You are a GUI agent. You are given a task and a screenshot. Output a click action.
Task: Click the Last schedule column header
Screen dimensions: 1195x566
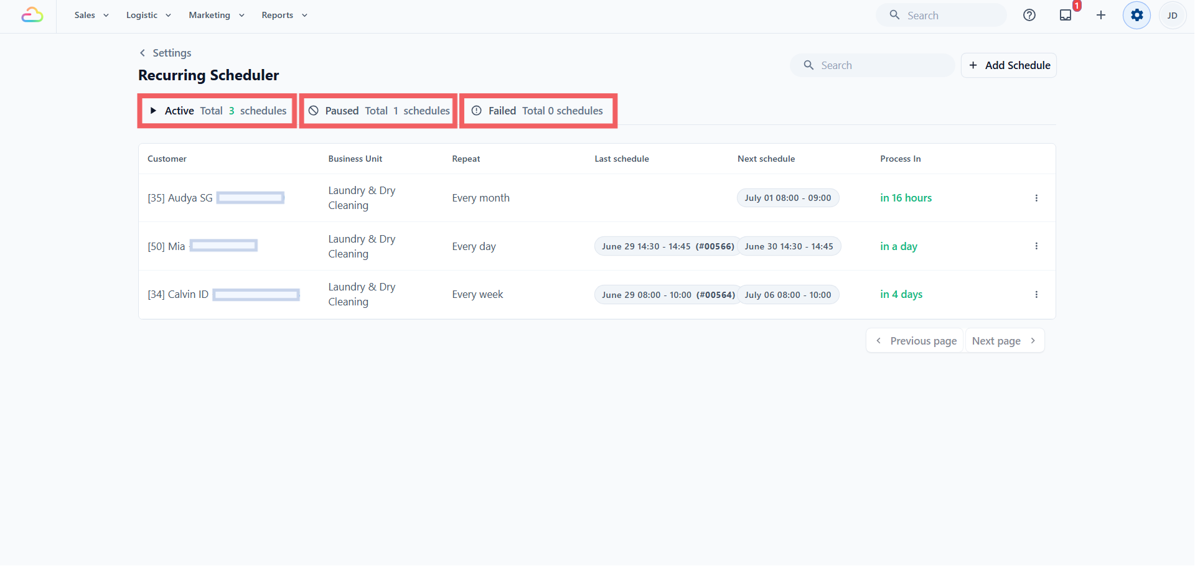tap(622, 159)
